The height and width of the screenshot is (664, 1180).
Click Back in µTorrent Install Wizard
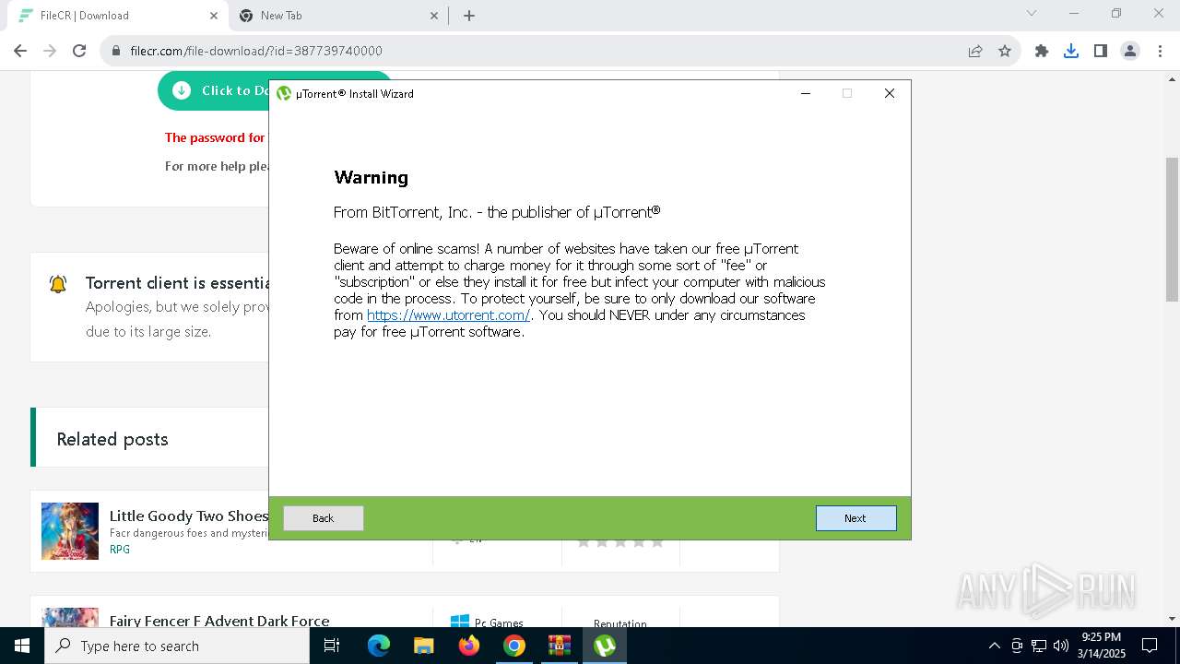(x=323, y=518)
